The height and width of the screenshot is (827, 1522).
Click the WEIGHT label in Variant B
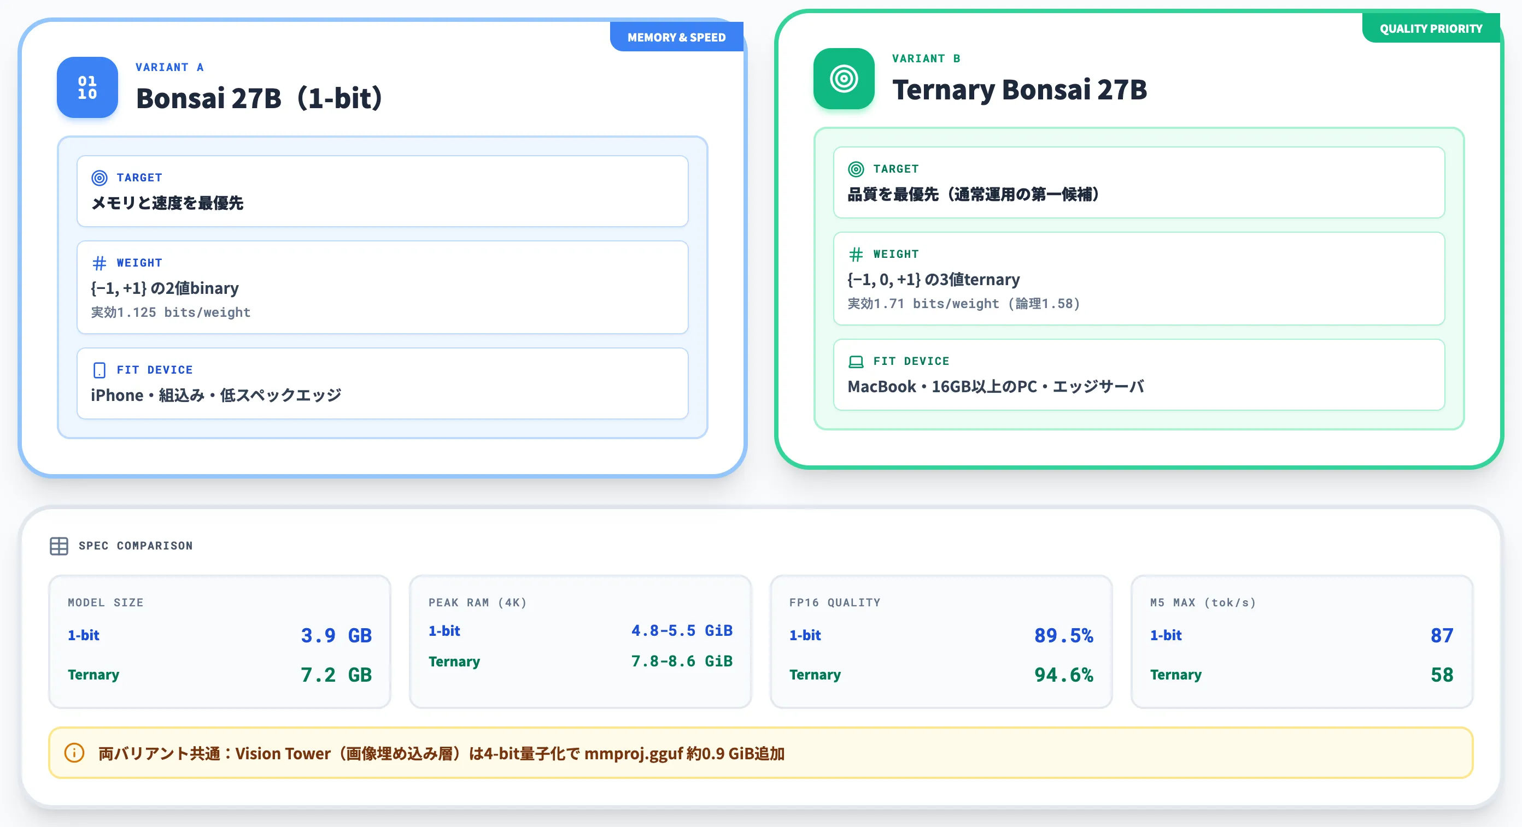click(895, 255)
